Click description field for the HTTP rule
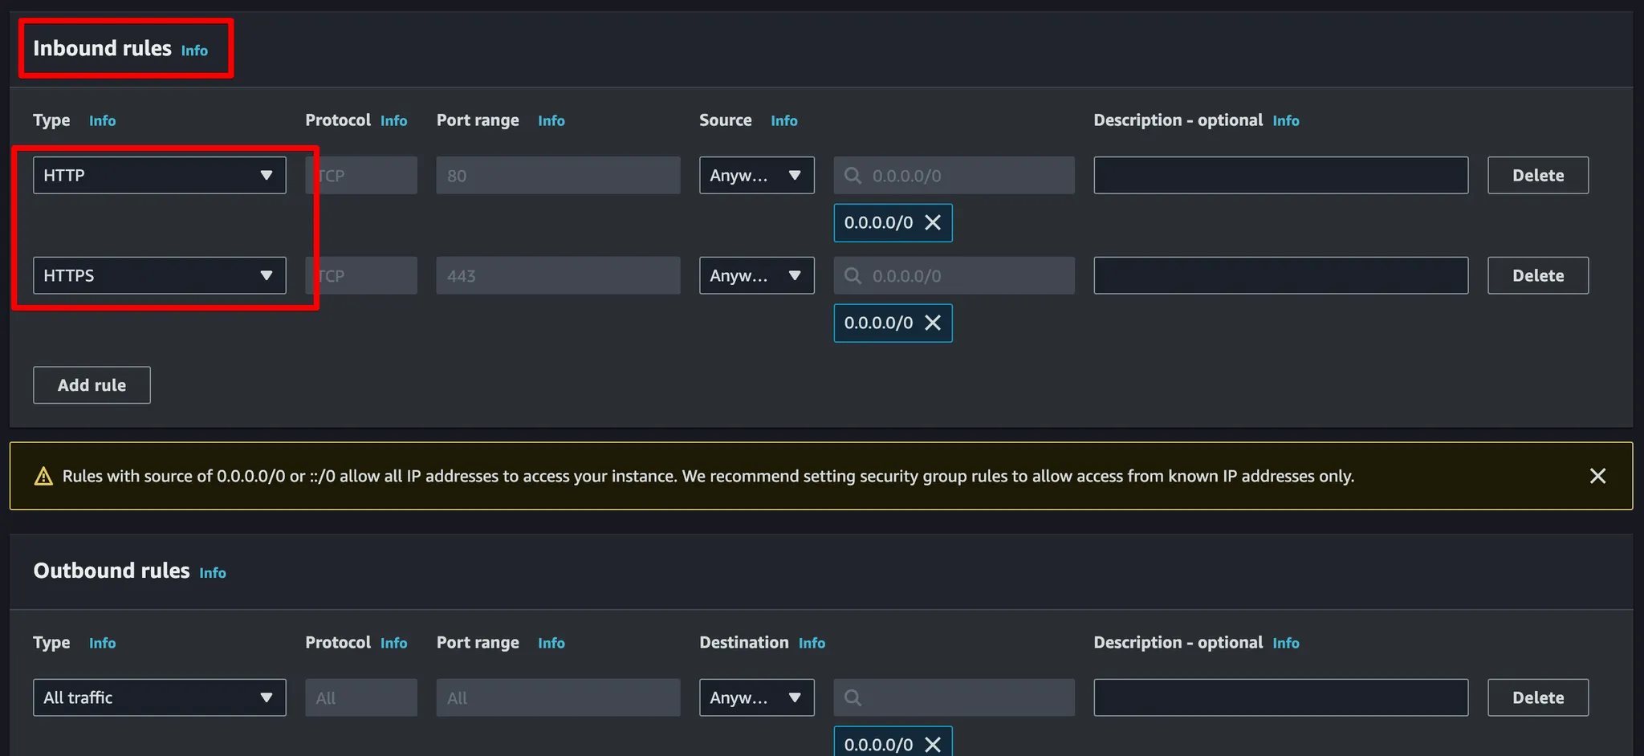The width and height of the screenshot is (1644, 756). point(1280,176)
